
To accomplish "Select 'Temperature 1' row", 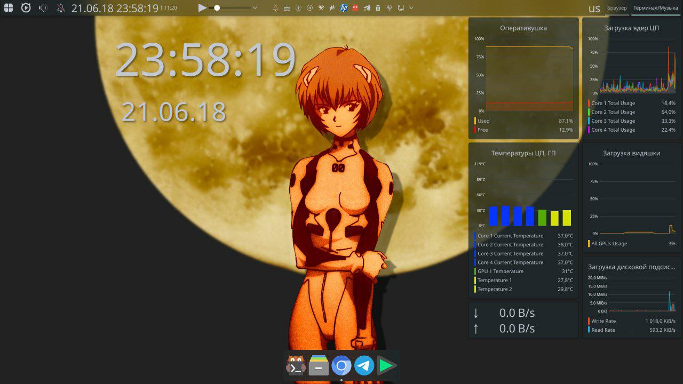I will pyautogui.click(x=523, y=280).
